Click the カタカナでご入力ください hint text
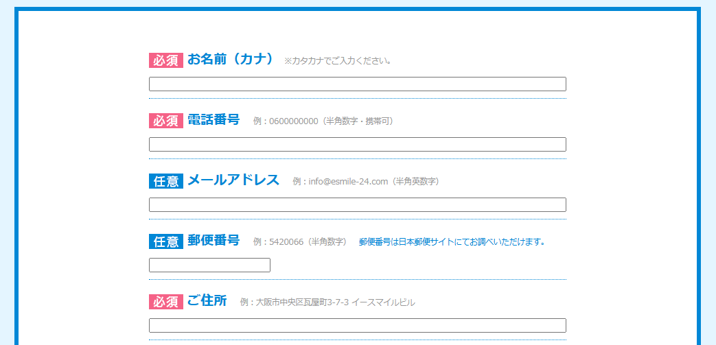 (x=338, y=61)
